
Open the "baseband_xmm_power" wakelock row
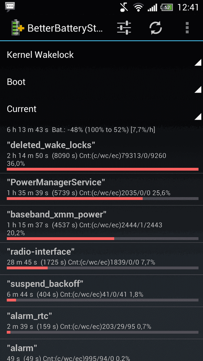(x=101, y=224)
